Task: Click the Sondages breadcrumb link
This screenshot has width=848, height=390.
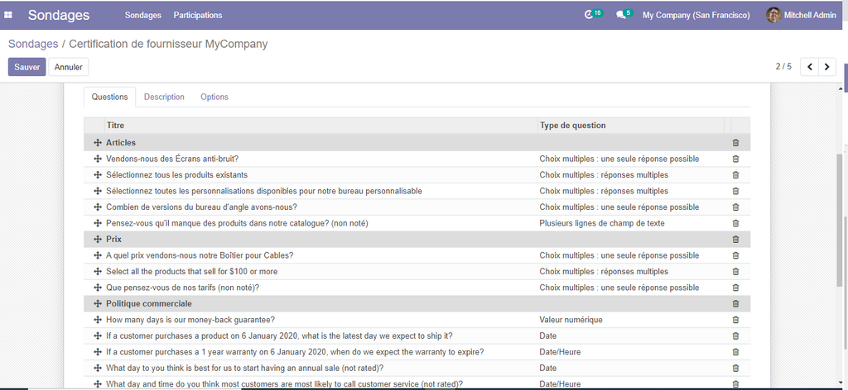Action: pos(32,44)
